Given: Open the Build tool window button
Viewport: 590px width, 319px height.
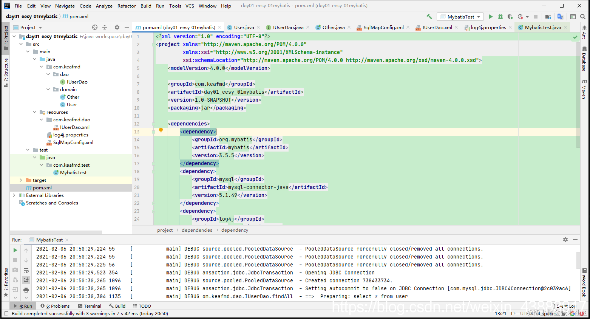Looking at the screenshot, I should pyautogui.click(x=117, y=306).
